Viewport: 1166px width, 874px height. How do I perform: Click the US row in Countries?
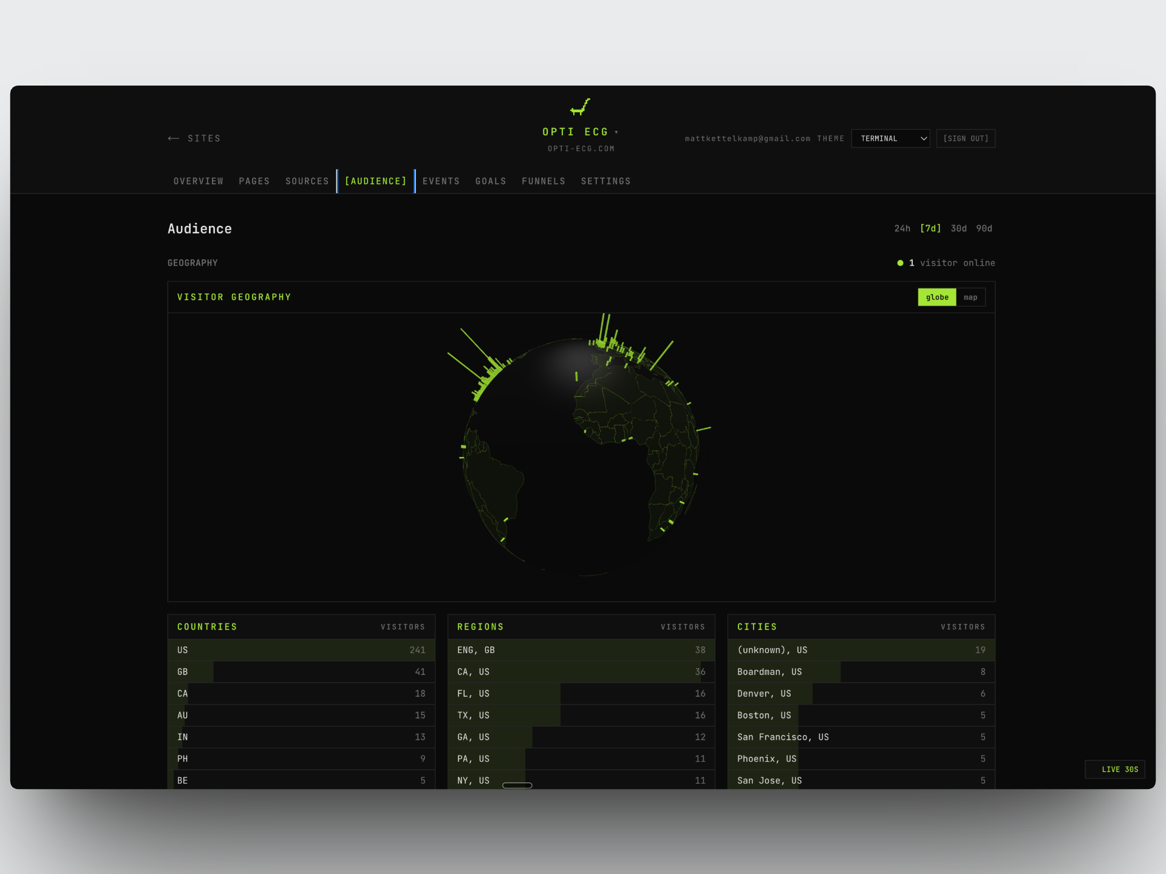(x=301, y=650)
